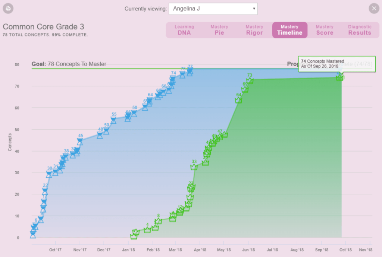The width and height of the screenshot is (382, 257).
Task: Click the green Goal line label text
Action: pos(69,64)
